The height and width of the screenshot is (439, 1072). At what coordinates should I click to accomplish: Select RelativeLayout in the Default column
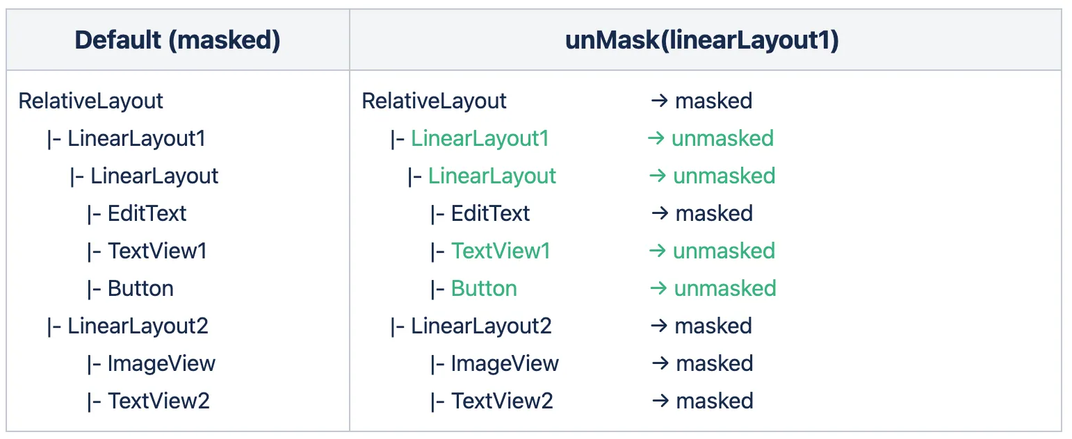point(91,101)
